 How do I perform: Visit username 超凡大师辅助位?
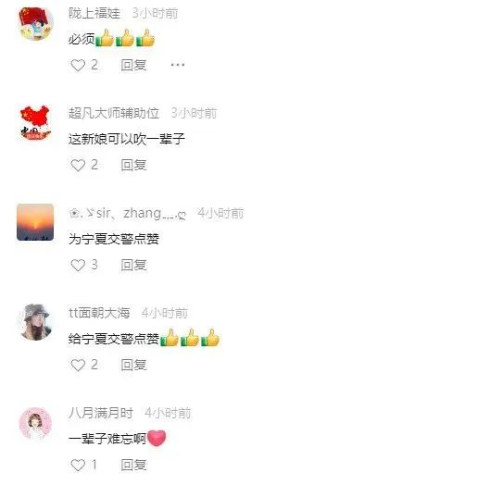point(114,113)
